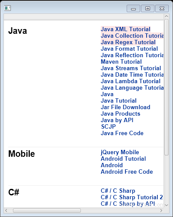
Task: Click the horizontal scrollbar thumb
Action: 47,211
